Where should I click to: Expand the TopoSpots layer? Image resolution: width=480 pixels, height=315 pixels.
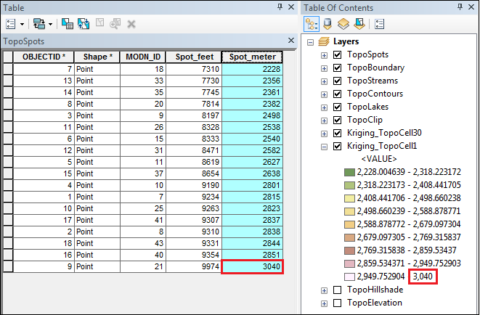[324, 55]
